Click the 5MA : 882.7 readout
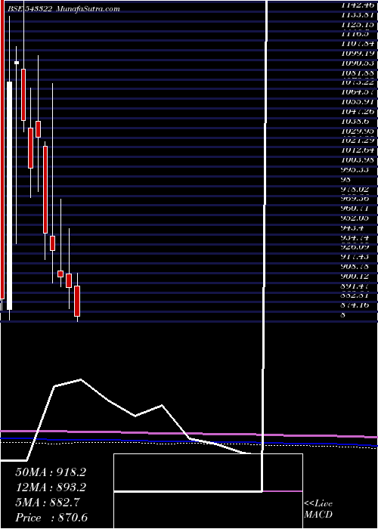The image size is (378, 529). point(47,503)
